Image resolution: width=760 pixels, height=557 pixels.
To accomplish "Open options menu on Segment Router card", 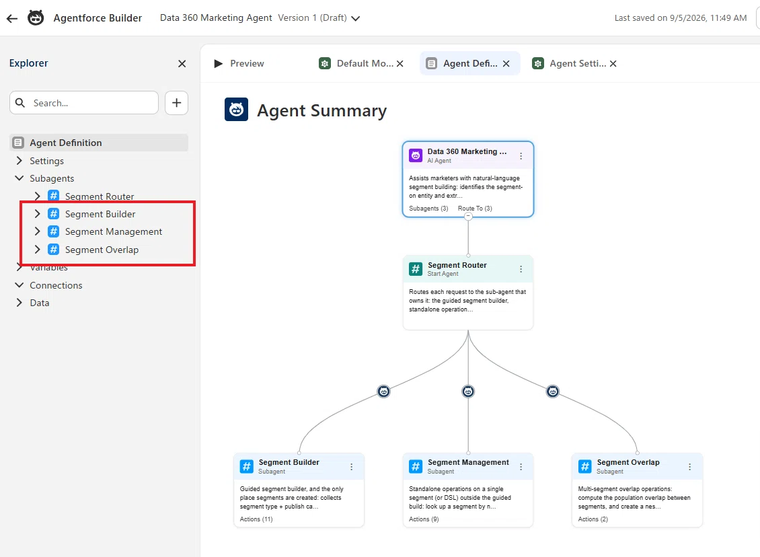I will (x=521, y=269).
